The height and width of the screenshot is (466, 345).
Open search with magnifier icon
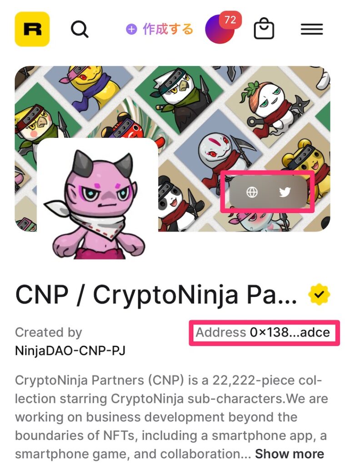coord(80,29)
